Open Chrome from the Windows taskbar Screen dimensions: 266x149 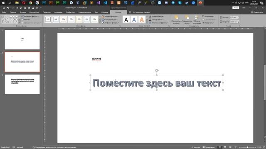pyautogui.click(x=30, y=3)
